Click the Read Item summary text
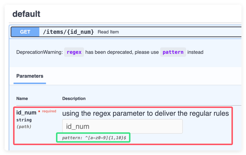This screenshot has width=246, height=155. (x=108, y=32)
